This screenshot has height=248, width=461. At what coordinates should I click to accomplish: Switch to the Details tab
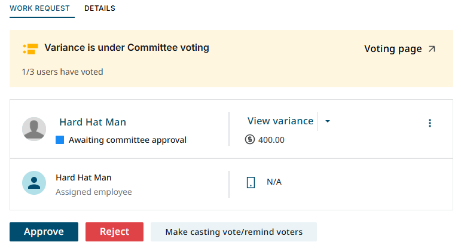(x=100, y=8)
